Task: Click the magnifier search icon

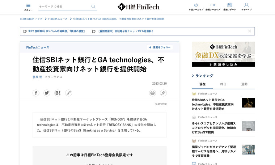Action: tap(93, 7)
